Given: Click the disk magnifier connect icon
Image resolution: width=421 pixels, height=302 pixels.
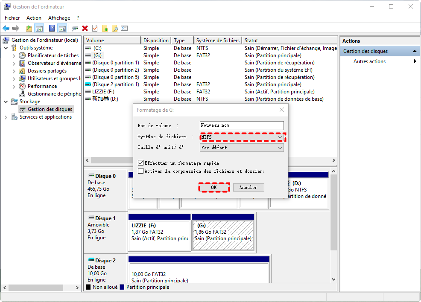Looking at the screenshot, I should [x=75, y=28].
